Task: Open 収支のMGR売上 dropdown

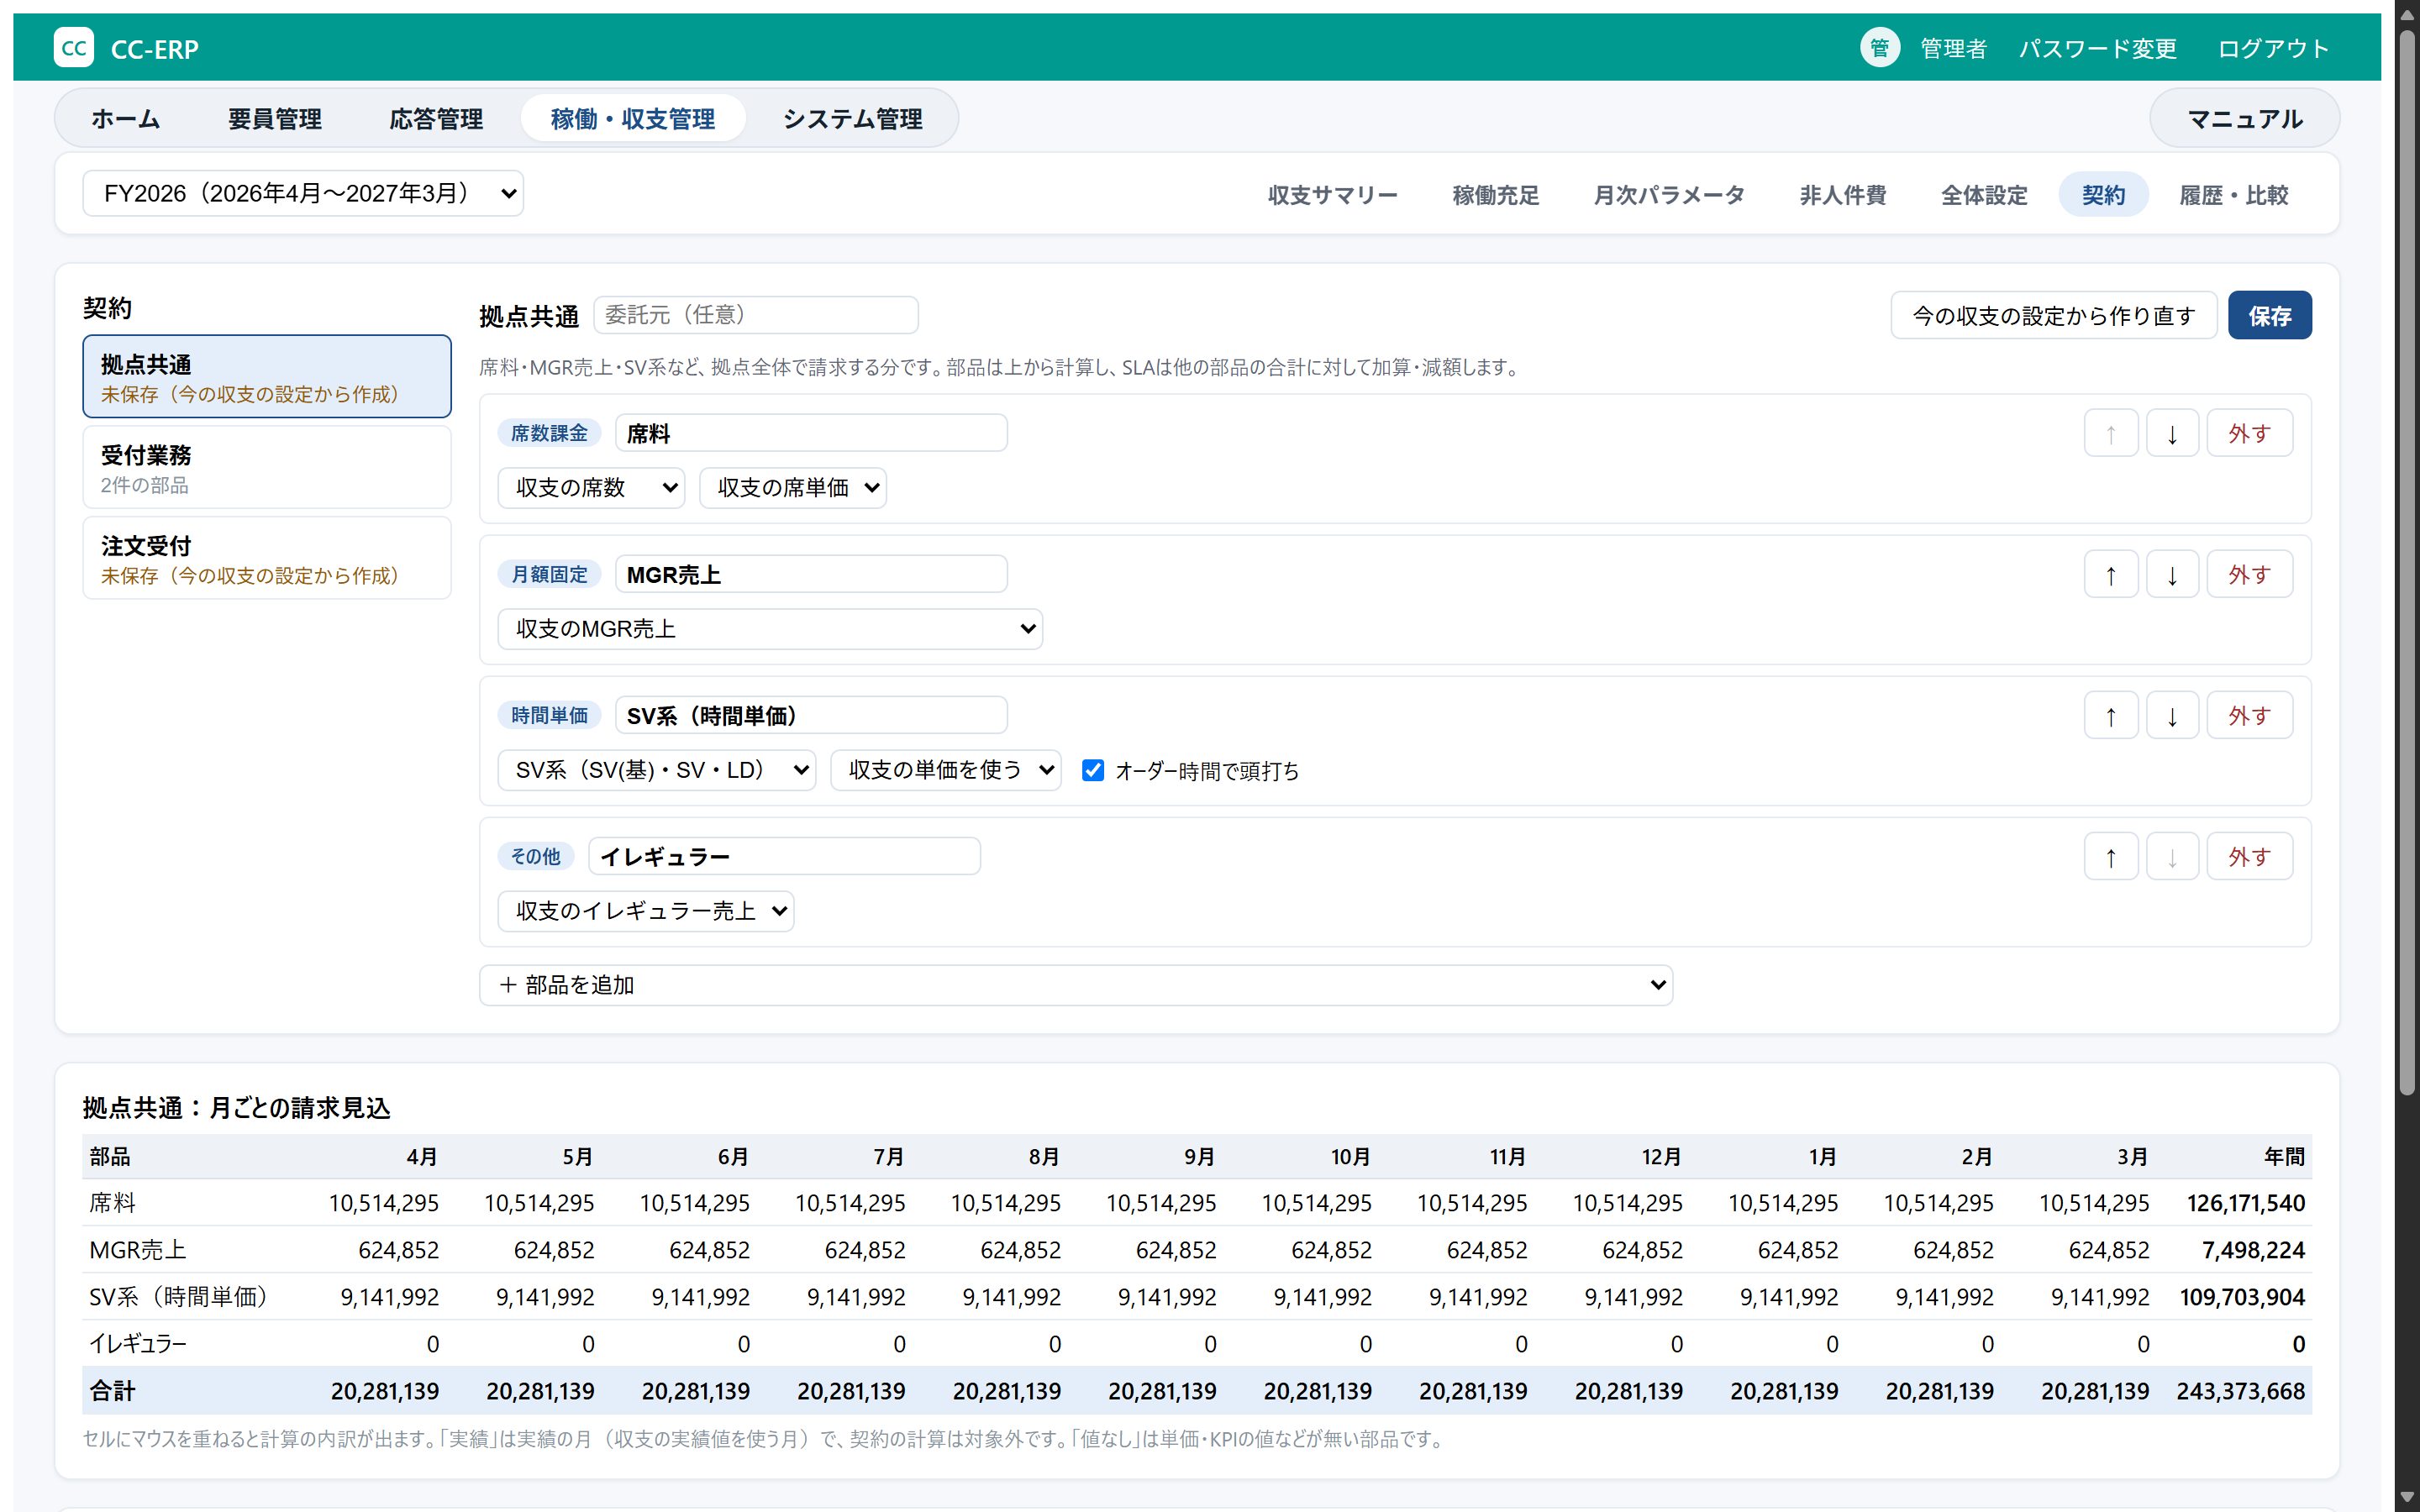Action: pos(770,628)
